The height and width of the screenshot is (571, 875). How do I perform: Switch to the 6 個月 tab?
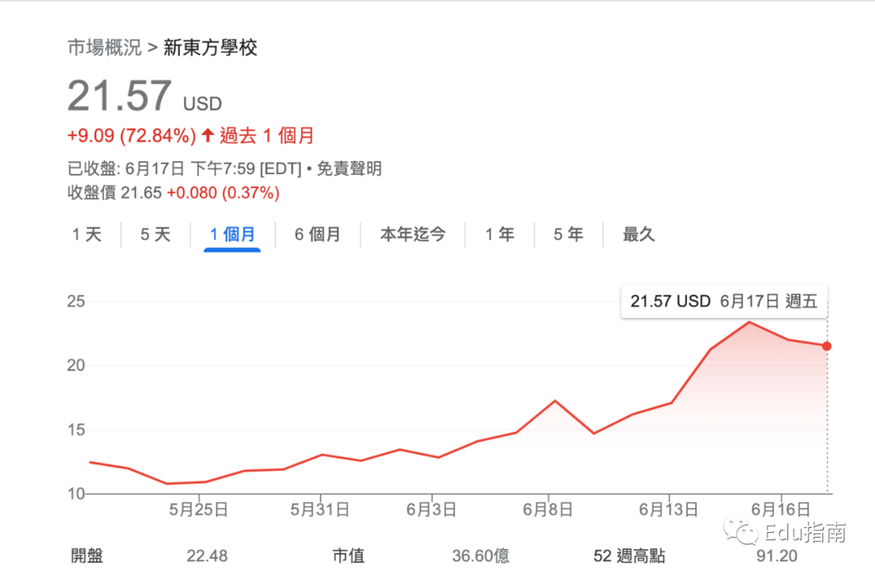[318, 234]
